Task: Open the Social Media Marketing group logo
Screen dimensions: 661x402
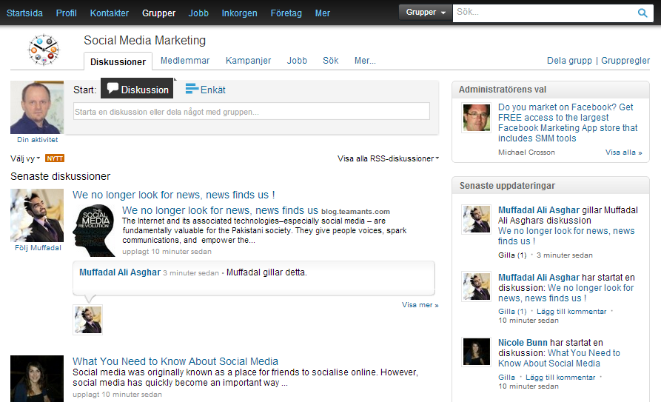Action: (44, 50)
